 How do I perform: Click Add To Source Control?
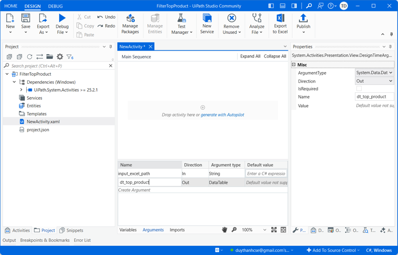click(x=333, y=250)
